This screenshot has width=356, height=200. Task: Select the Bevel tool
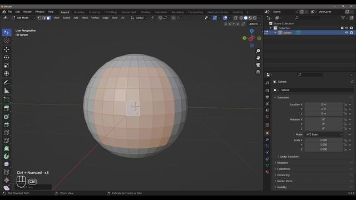tap(6, 124)
